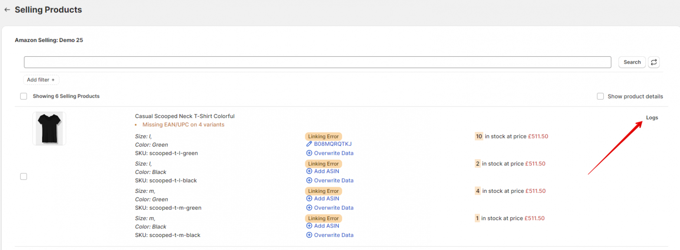Click Add ASIN plus icon for scooped-t-m-green
Screen dimensions: 680x250
pos(309,199)
